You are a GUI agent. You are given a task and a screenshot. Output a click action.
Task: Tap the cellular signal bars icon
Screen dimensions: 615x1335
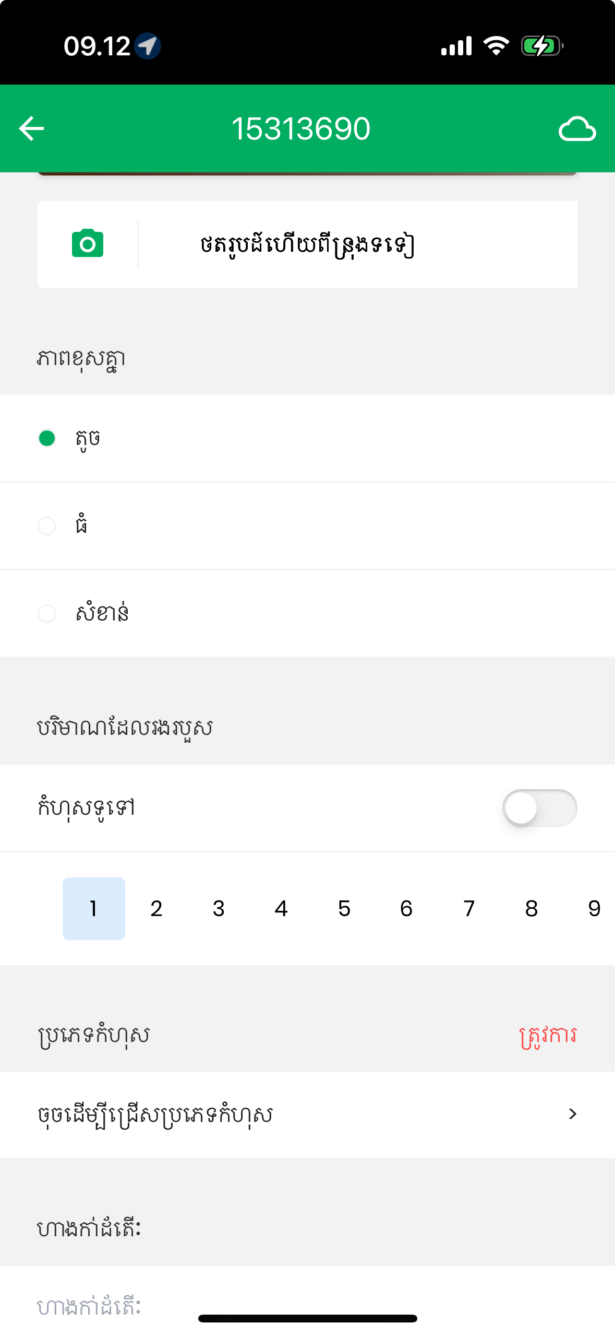coord(456,46)
